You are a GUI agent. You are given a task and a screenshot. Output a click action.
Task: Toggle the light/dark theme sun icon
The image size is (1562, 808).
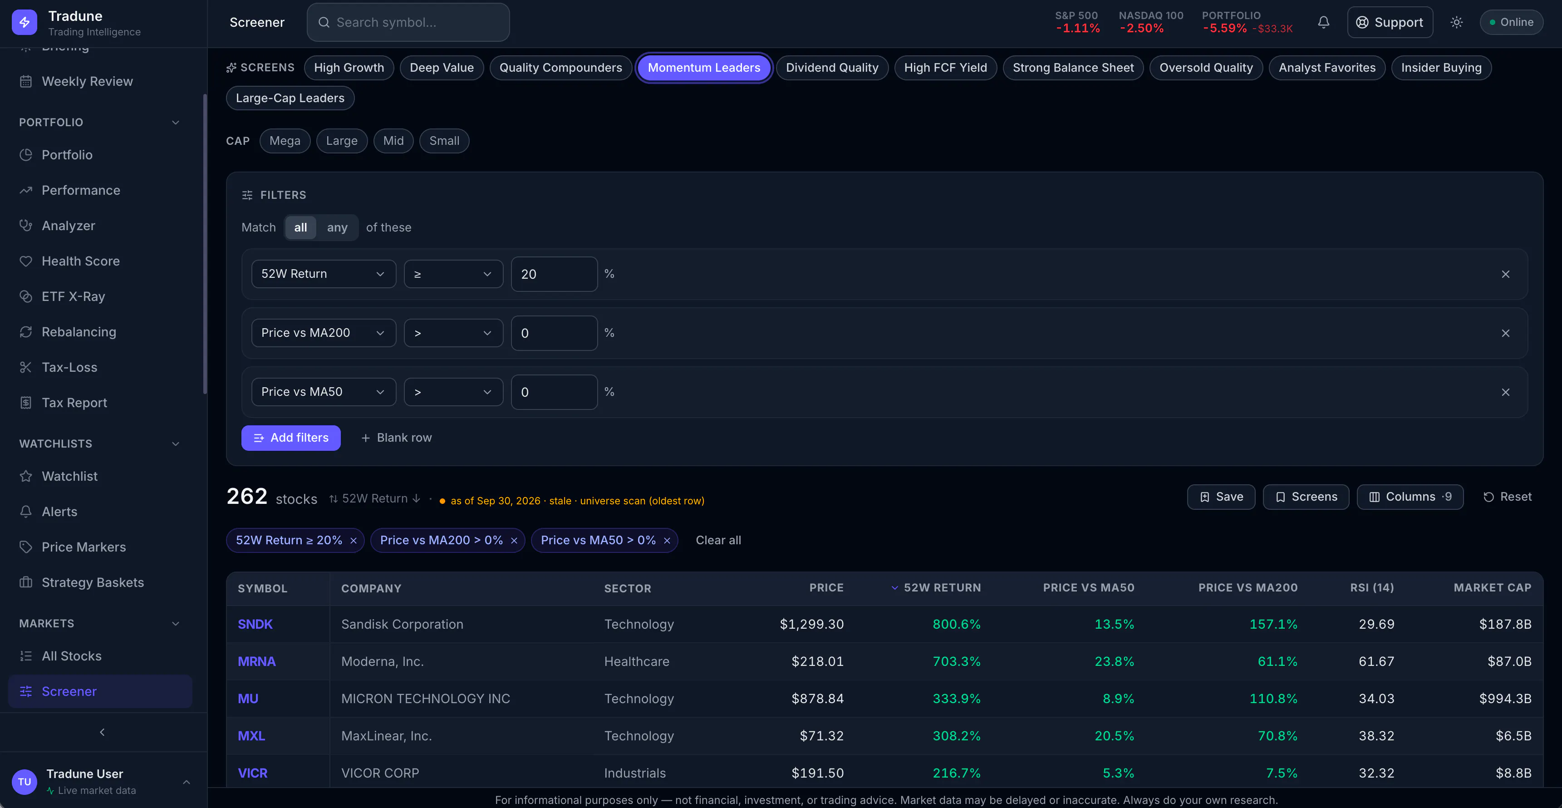[x=1456, y=22]
